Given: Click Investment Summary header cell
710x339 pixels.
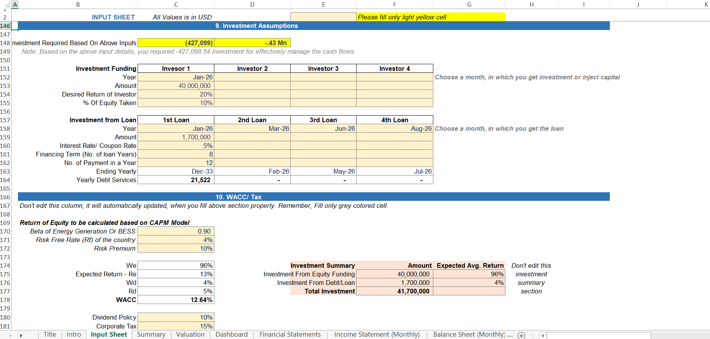Looking at the screenshot, I should coord(323,265).
